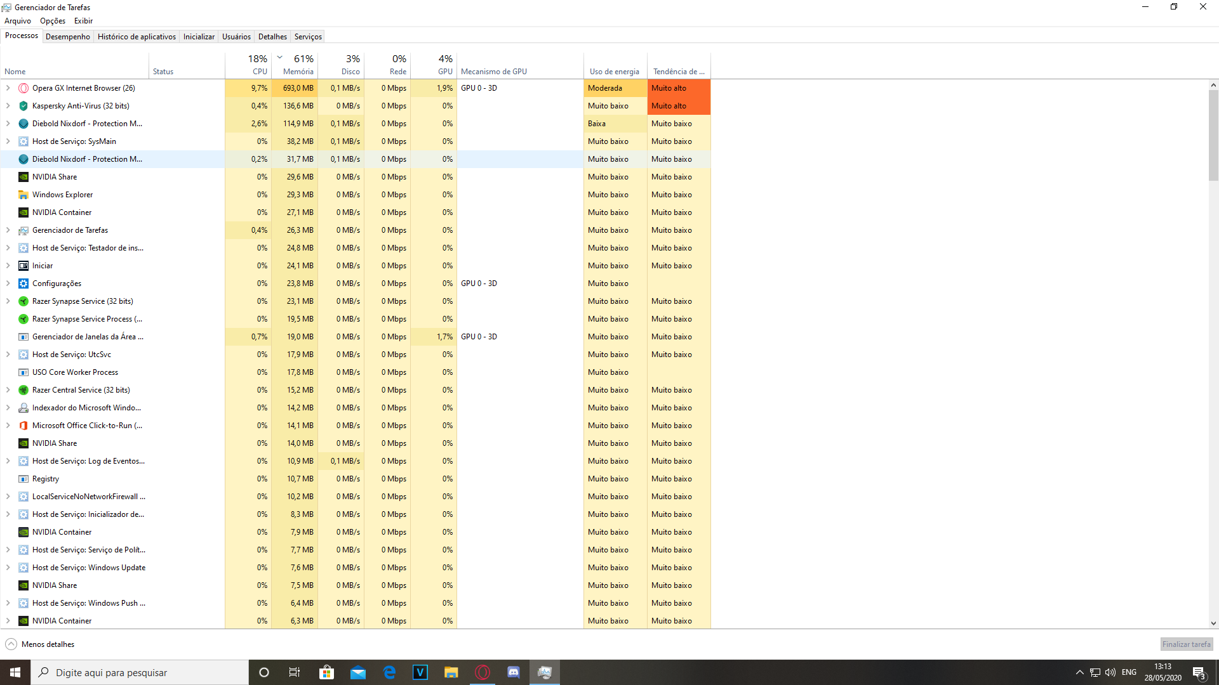This screenshot has height=685, width=1219.
Task: Click the Indexador do Microsoft Windows icon
Action: [x=23, y=408]
